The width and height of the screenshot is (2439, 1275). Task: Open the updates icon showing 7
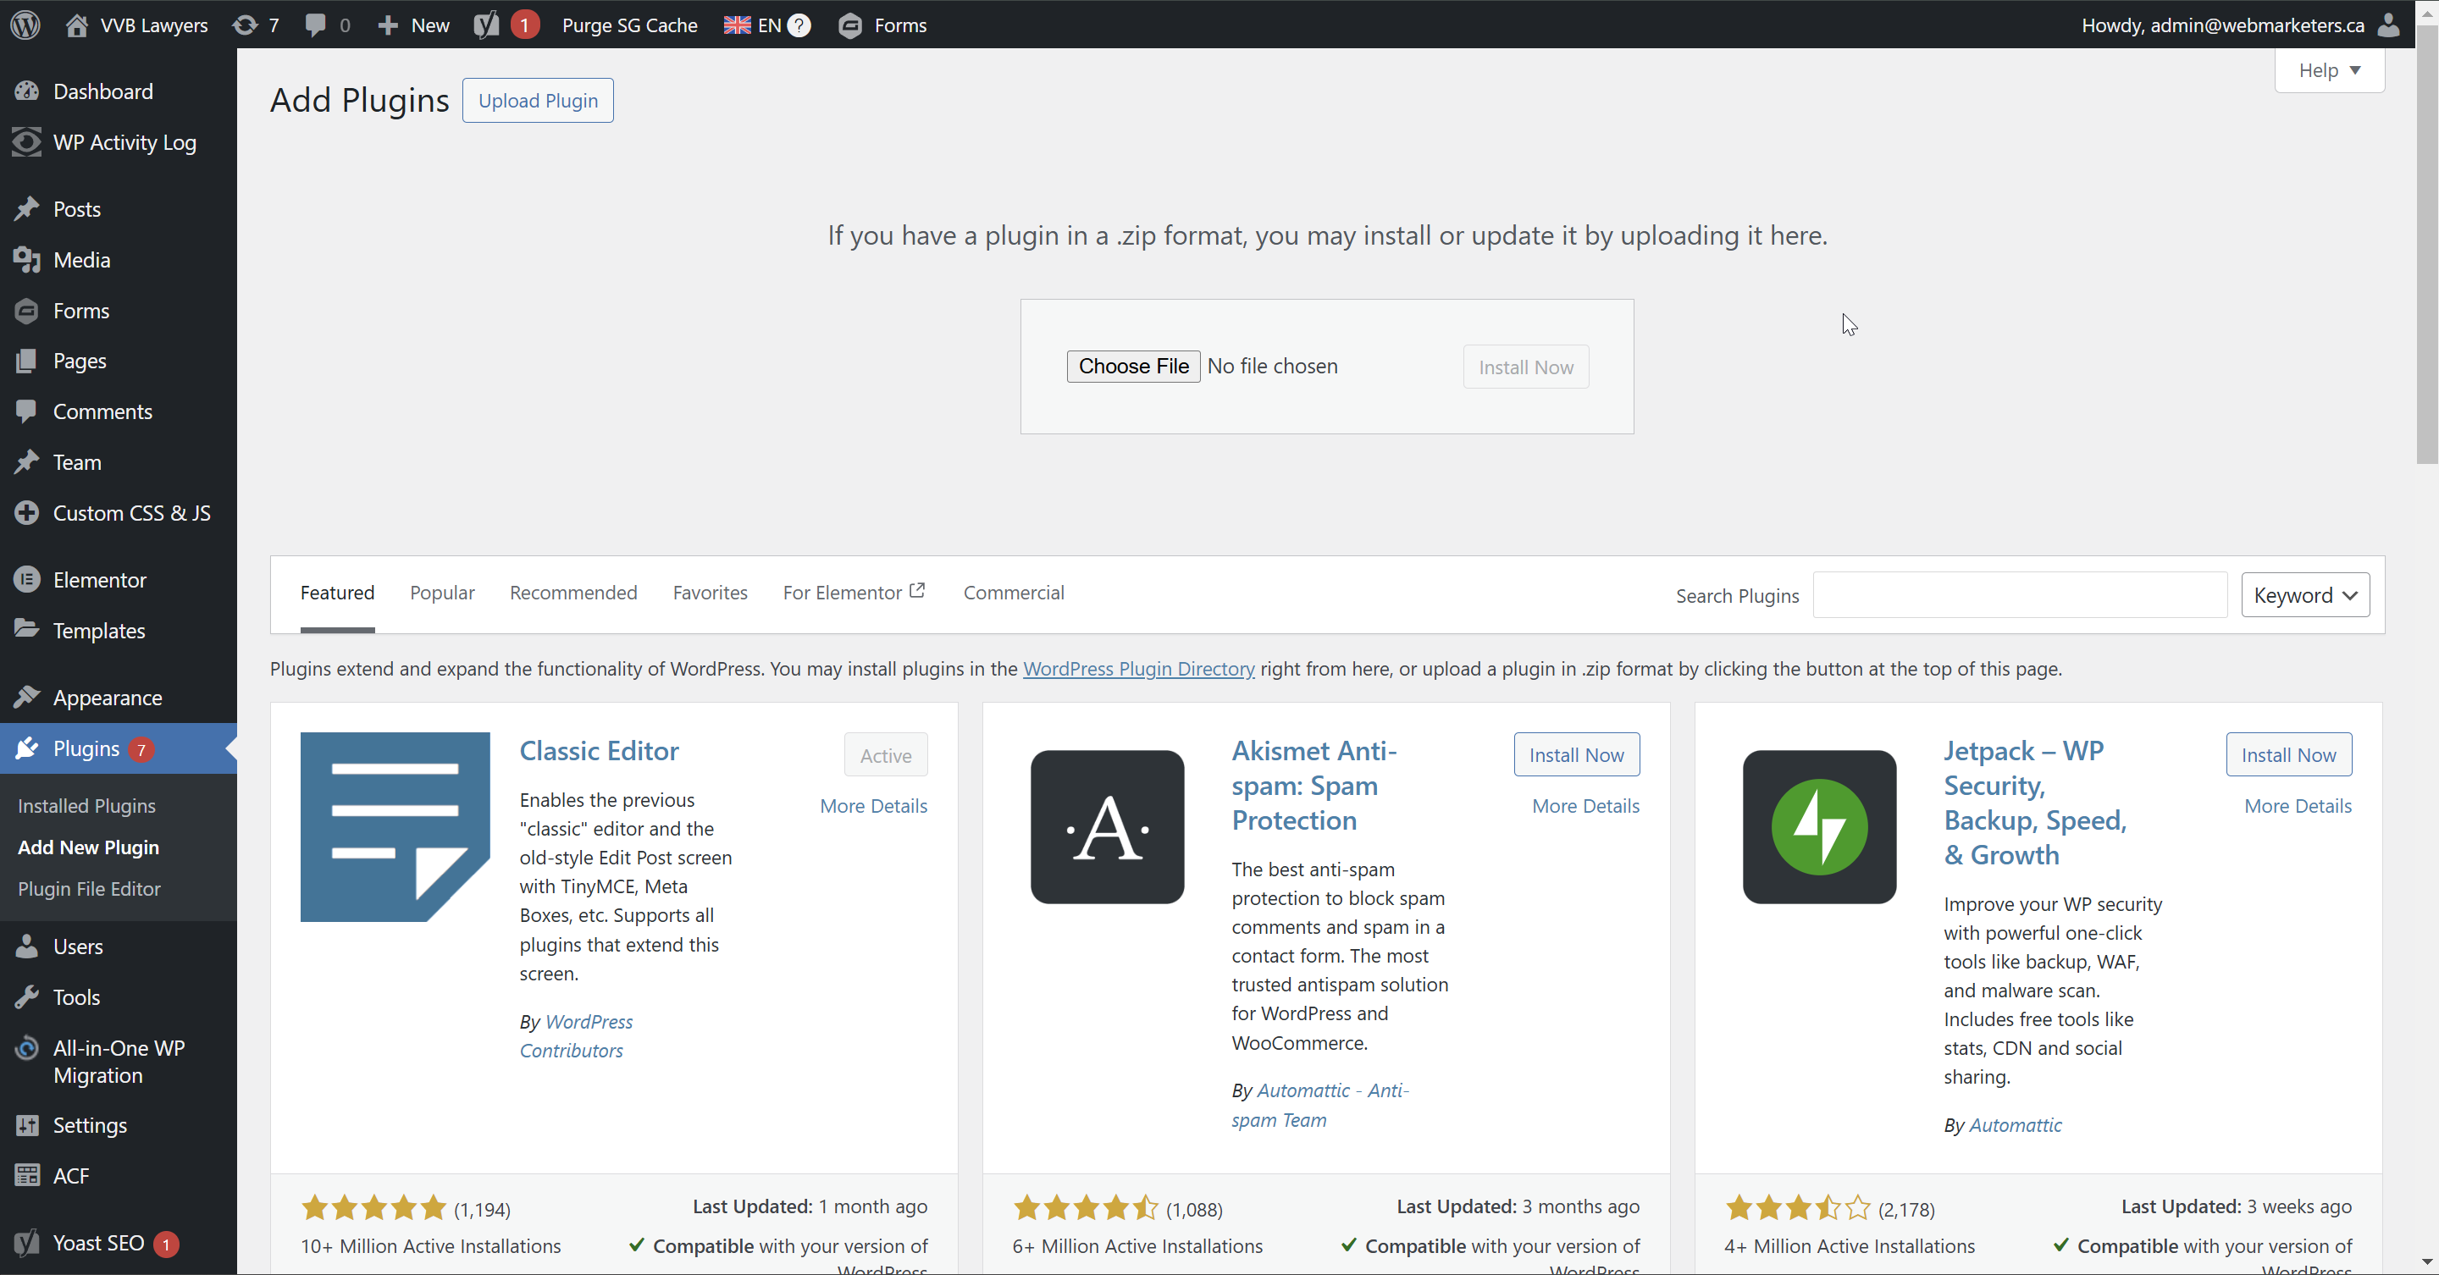(246, 25)
